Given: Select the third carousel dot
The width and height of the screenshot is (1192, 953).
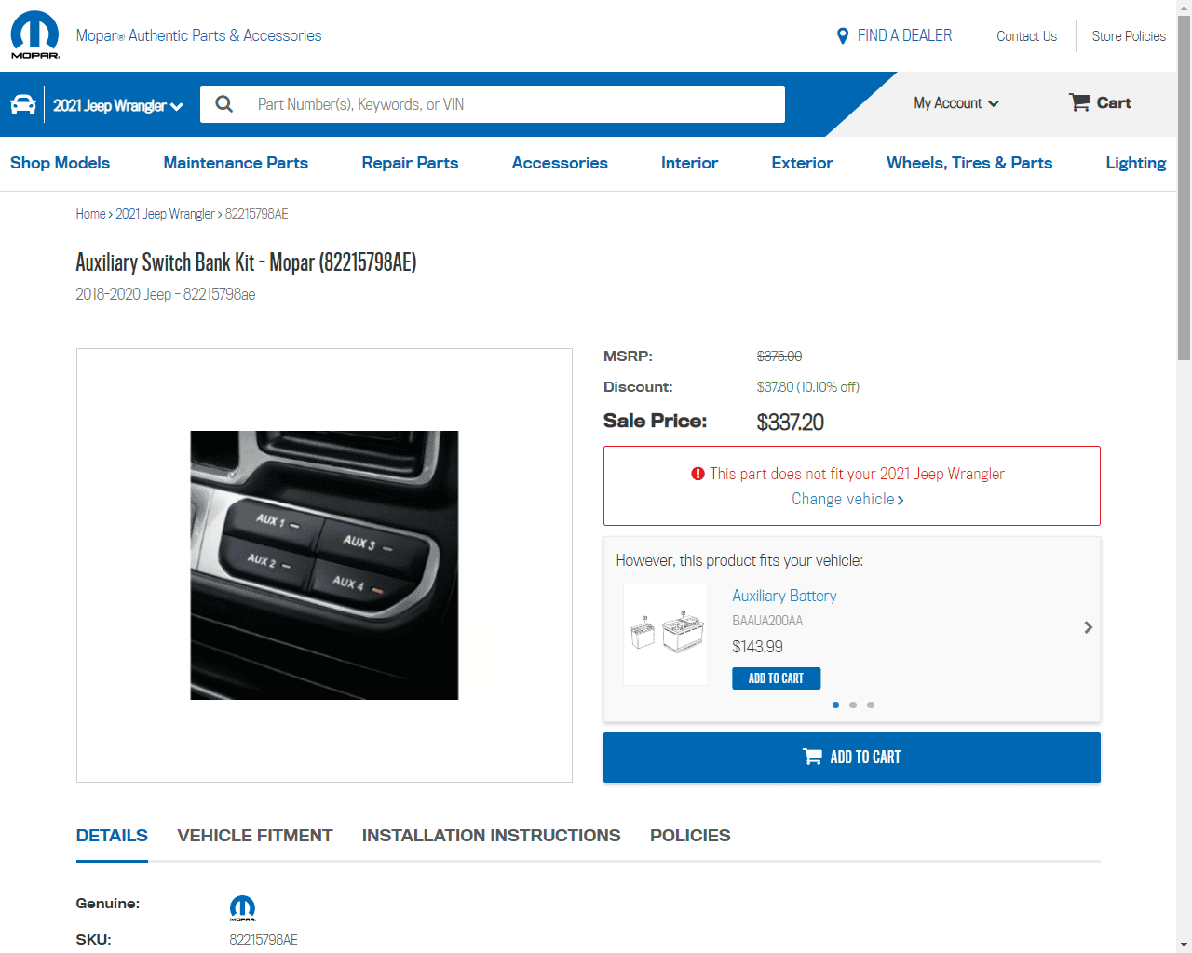Looking at the screenshot, I should coord(871,705).
